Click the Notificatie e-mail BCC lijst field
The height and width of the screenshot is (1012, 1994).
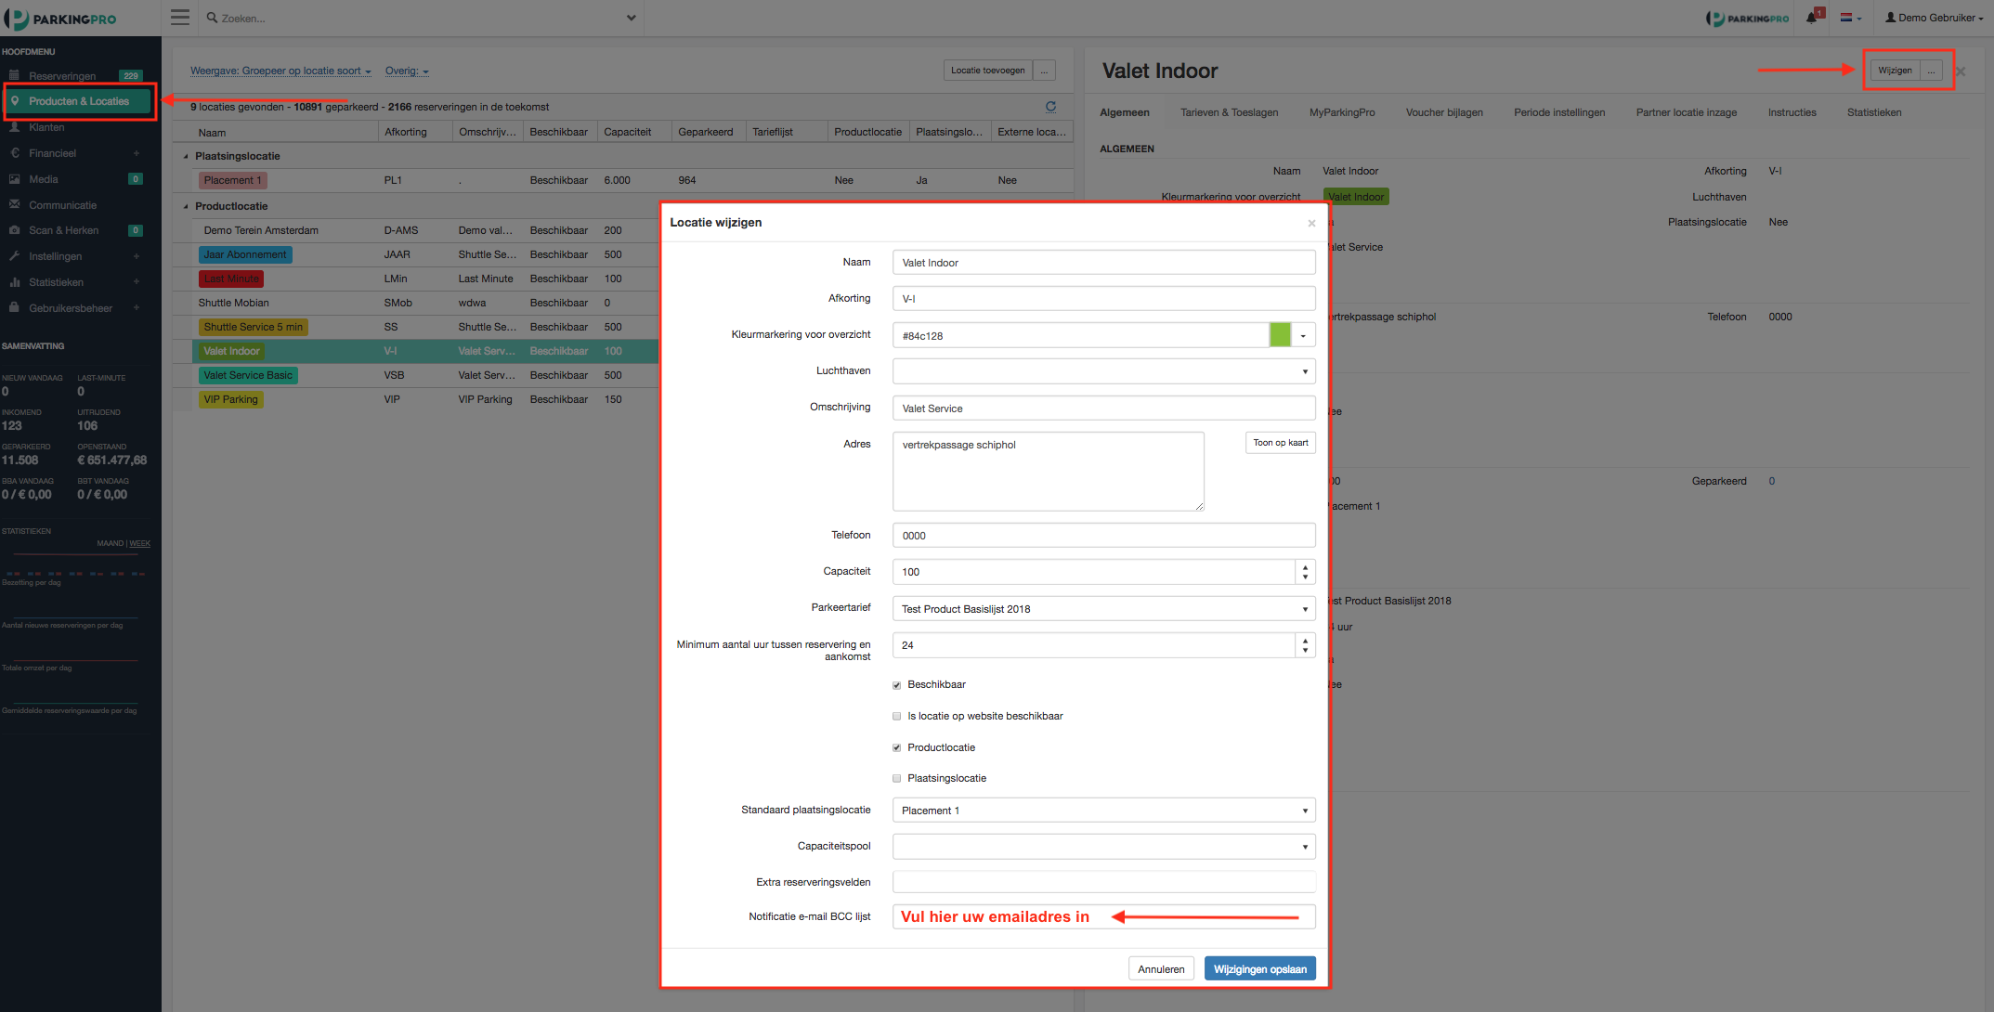pos(1103,916)
